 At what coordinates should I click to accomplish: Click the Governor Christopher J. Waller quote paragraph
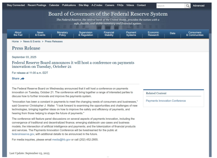[x=75, y=107]
